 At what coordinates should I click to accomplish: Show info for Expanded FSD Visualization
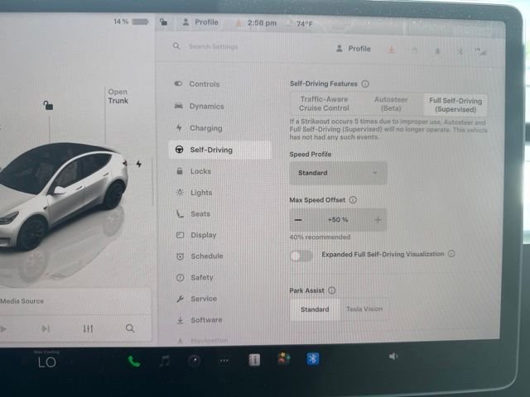point(451,254)
